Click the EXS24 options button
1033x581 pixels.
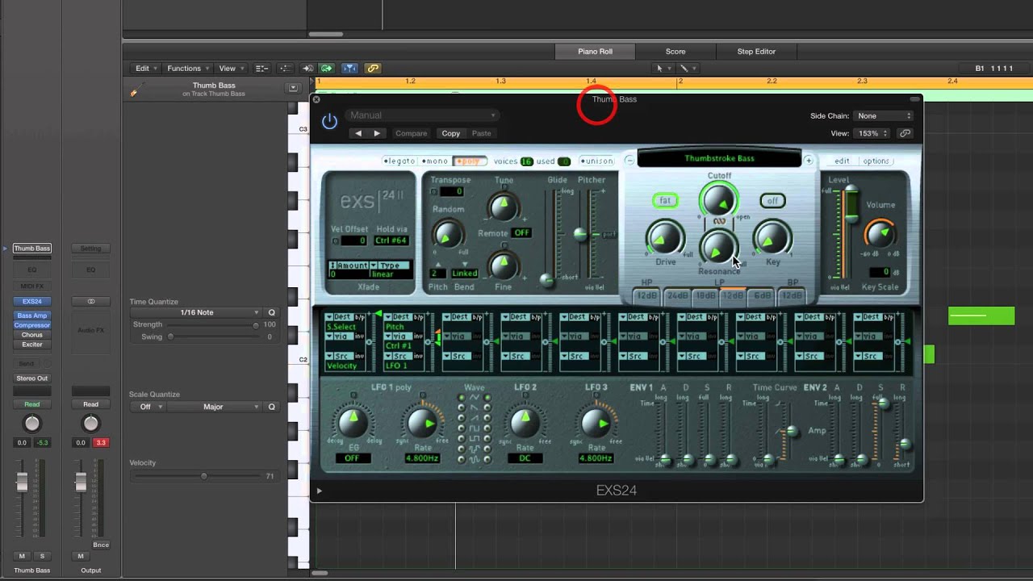pyautogui.click(x=876, y=161)
